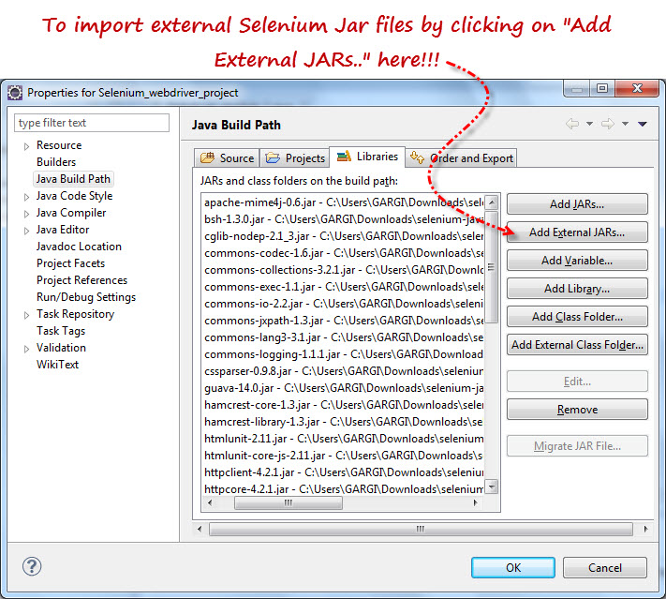Open the back history dropdown arrow
666x599 pixels.
click(589, 124)
